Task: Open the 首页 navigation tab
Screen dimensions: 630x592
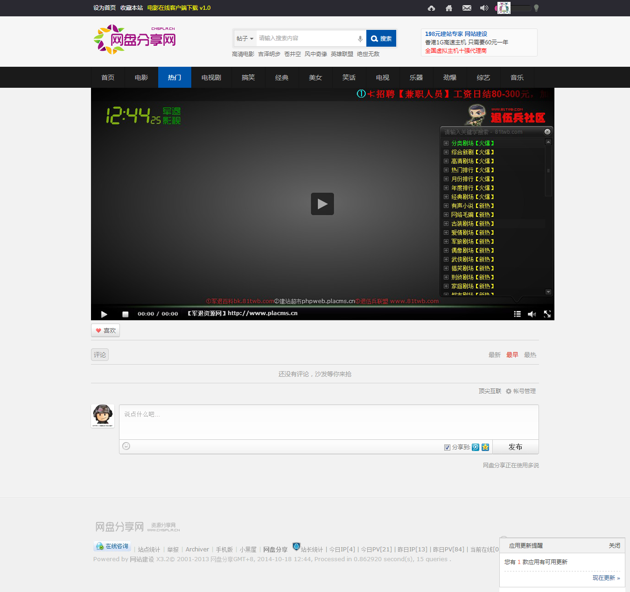Action: point(108,78)
